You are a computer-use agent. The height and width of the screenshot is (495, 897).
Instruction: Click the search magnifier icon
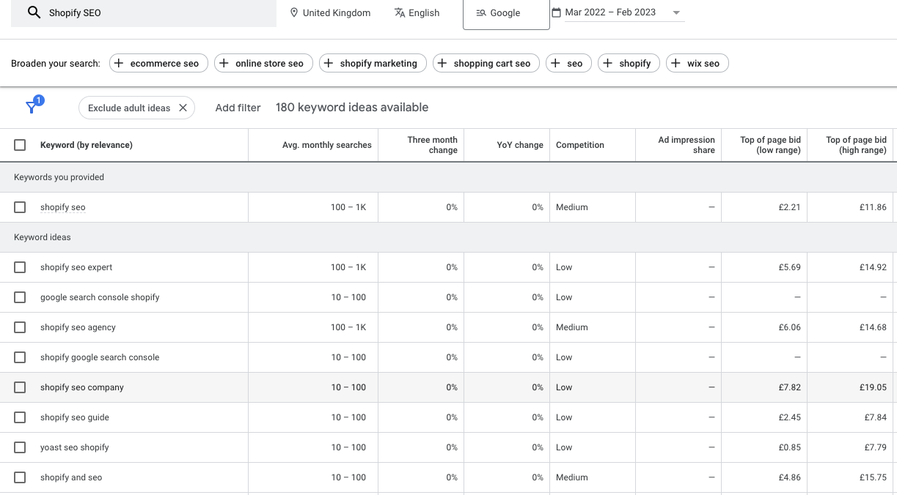pos(34,12)
